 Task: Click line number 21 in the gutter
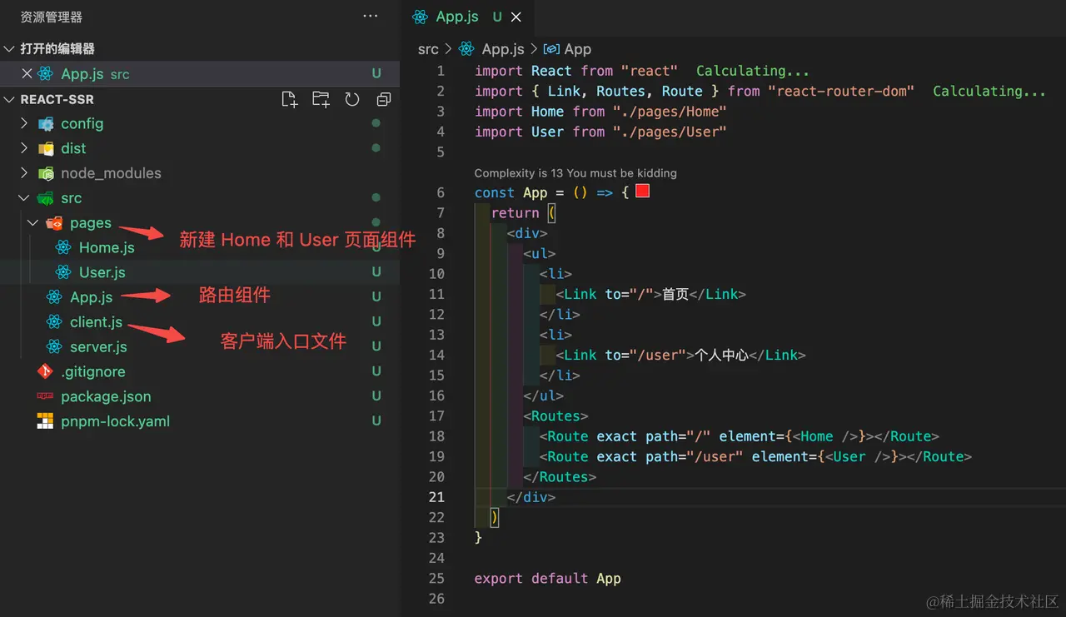coord(436,497)
